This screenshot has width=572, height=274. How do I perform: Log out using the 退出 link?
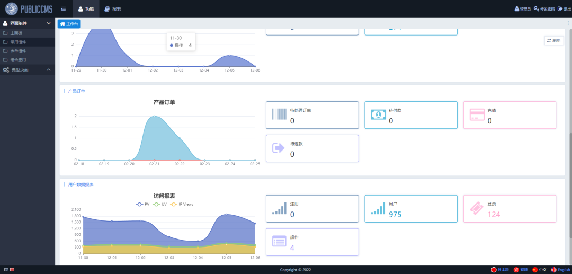point(564,9)
